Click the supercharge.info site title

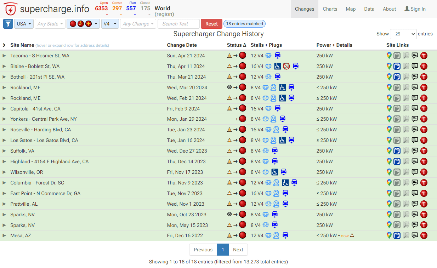point(55,9)
